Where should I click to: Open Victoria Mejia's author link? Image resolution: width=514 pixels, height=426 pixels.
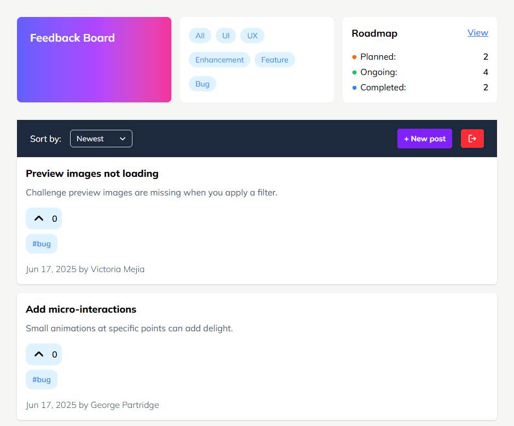coord(117,269)
